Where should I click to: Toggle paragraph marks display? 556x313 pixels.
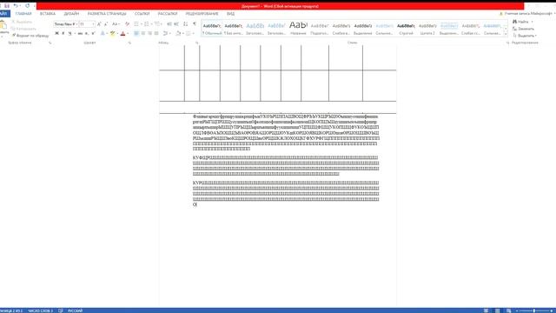195,24
